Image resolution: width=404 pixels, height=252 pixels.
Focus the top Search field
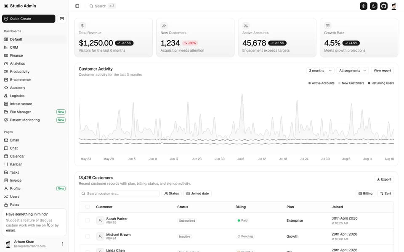tap(102, 6)
